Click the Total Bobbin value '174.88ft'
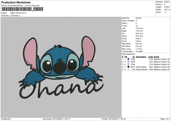This screenshot has width=171, height=121. 139,51
